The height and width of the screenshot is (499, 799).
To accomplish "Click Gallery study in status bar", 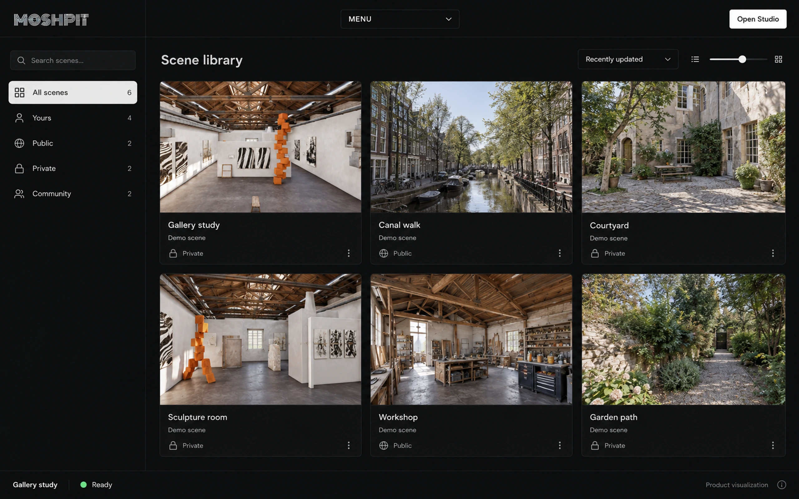I will click(35, 484).
